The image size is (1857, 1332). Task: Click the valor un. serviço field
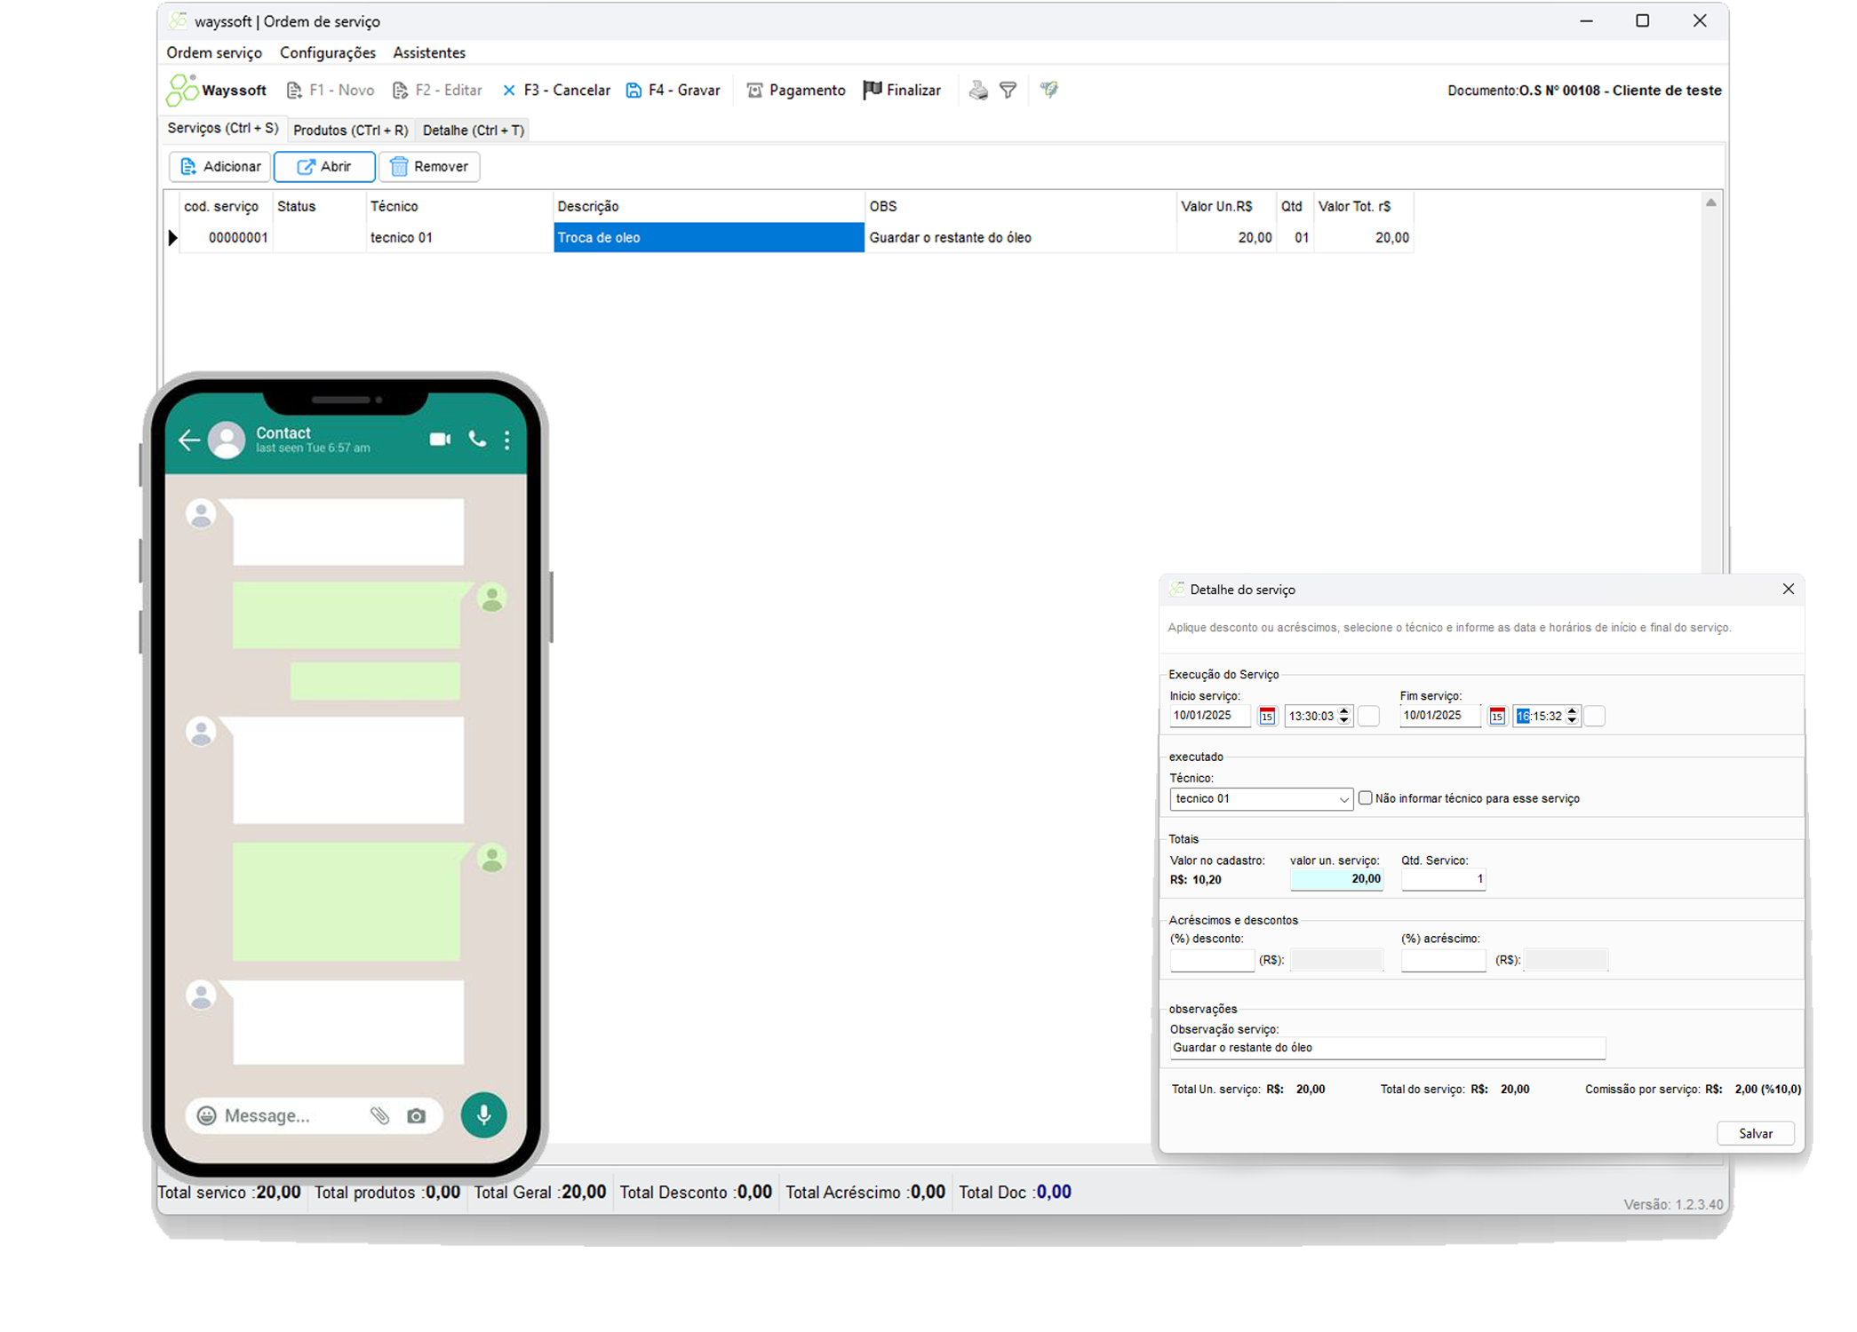[1336, 879]
